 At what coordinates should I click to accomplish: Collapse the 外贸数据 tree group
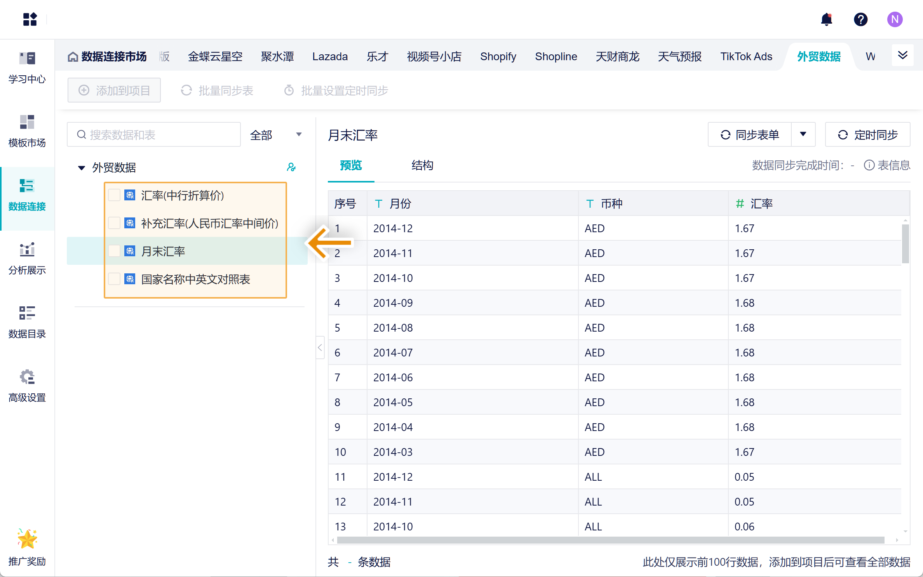pyautogui.click(x=81, y=168)
